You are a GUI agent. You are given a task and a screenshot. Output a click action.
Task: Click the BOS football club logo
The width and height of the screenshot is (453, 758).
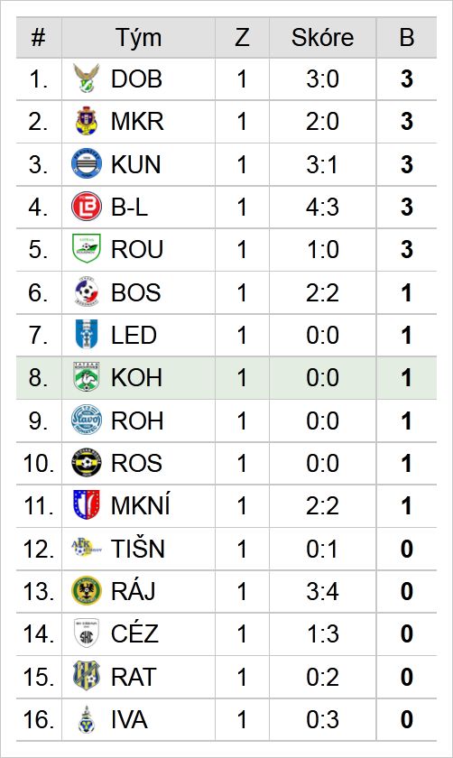[87, 291]
